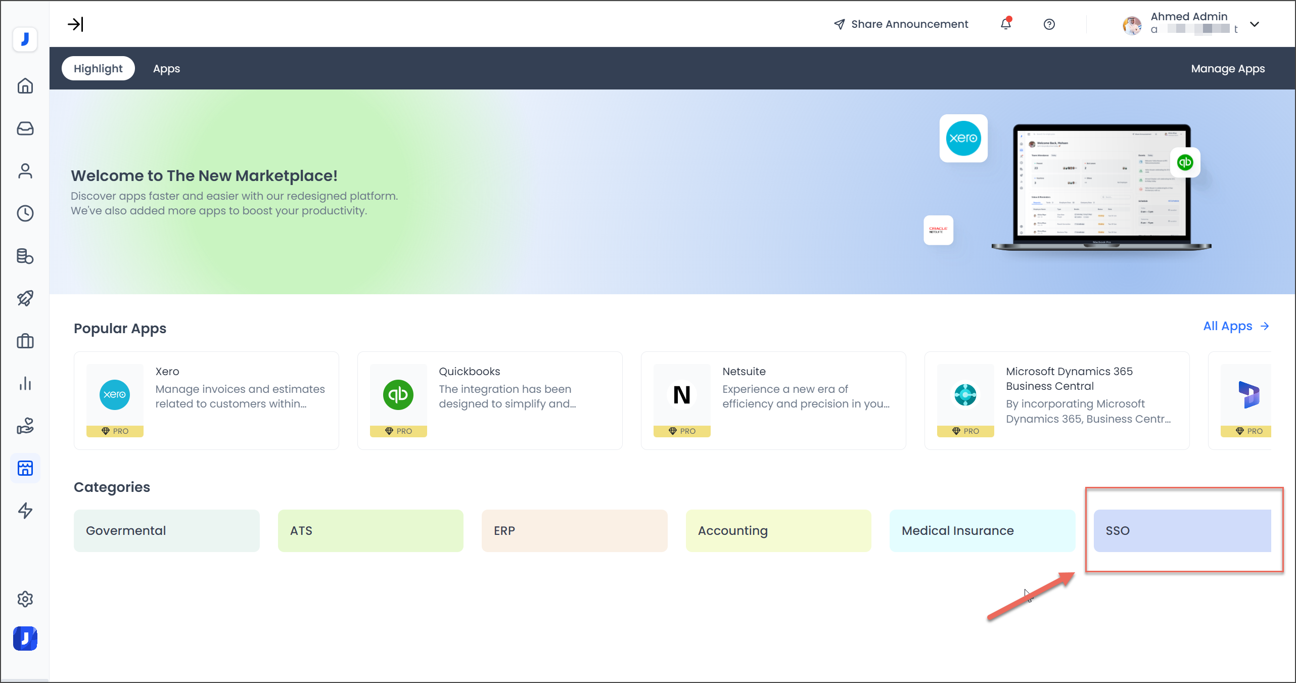Open All Apps via the arrow link
The image size is (1296, 683).
click(1236, 326)
